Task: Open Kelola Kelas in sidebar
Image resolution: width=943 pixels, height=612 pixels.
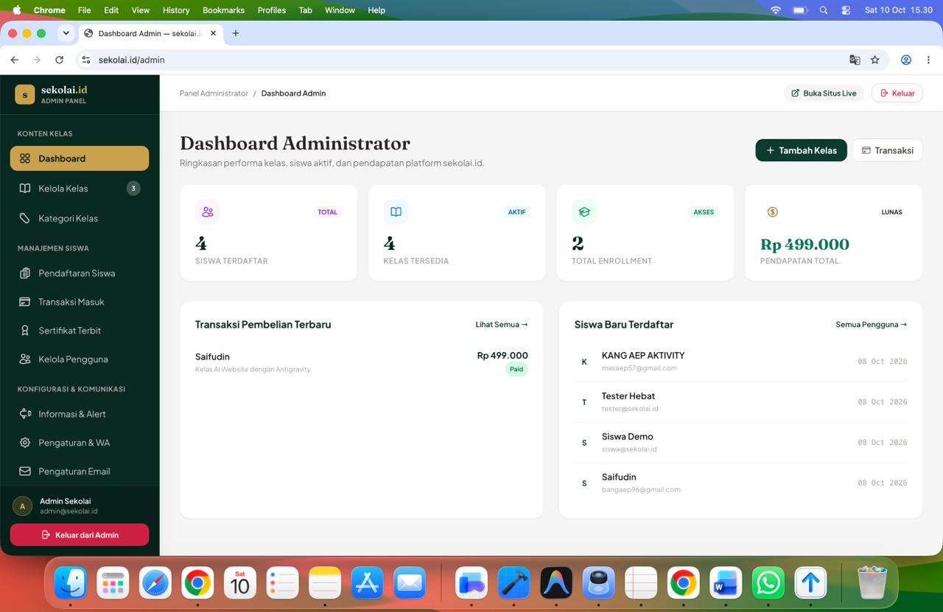Action: tap(80, 189)
